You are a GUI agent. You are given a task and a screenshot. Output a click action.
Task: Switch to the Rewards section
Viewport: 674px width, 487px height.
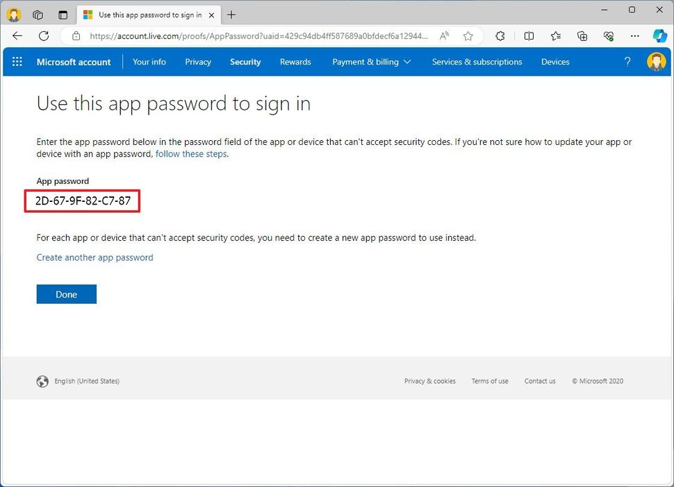(x=295, y=62)
